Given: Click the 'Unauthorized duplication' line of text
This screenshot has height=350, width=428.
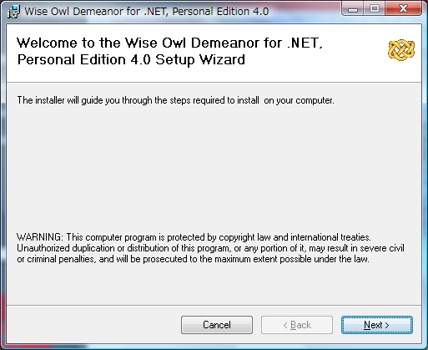Looking at the screenshot, I should tap(210, 248).
